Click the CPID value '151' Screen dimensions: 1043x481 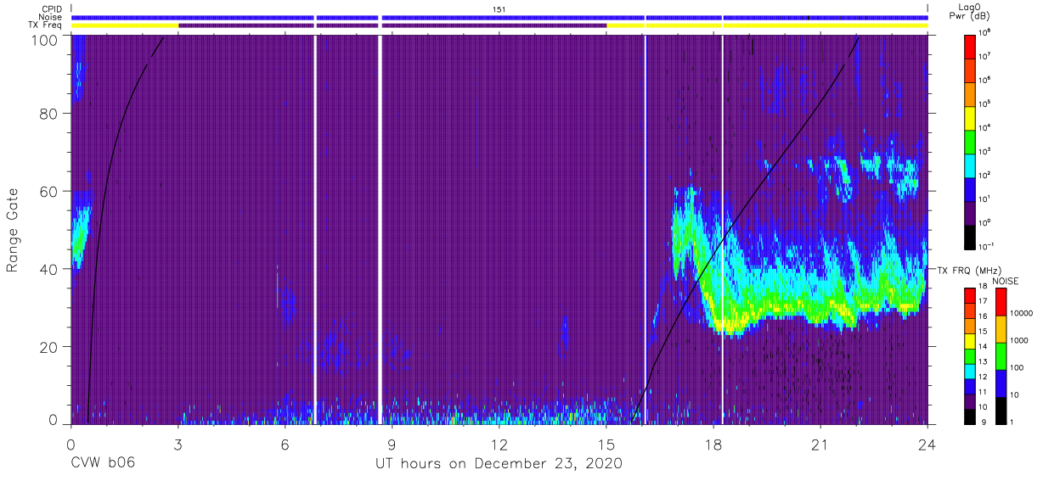click(x=499, y=8)
